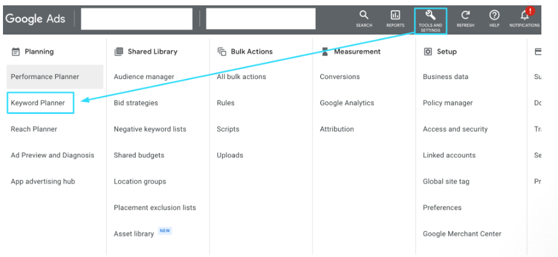Open Google Analytics

tap(347, 103)
